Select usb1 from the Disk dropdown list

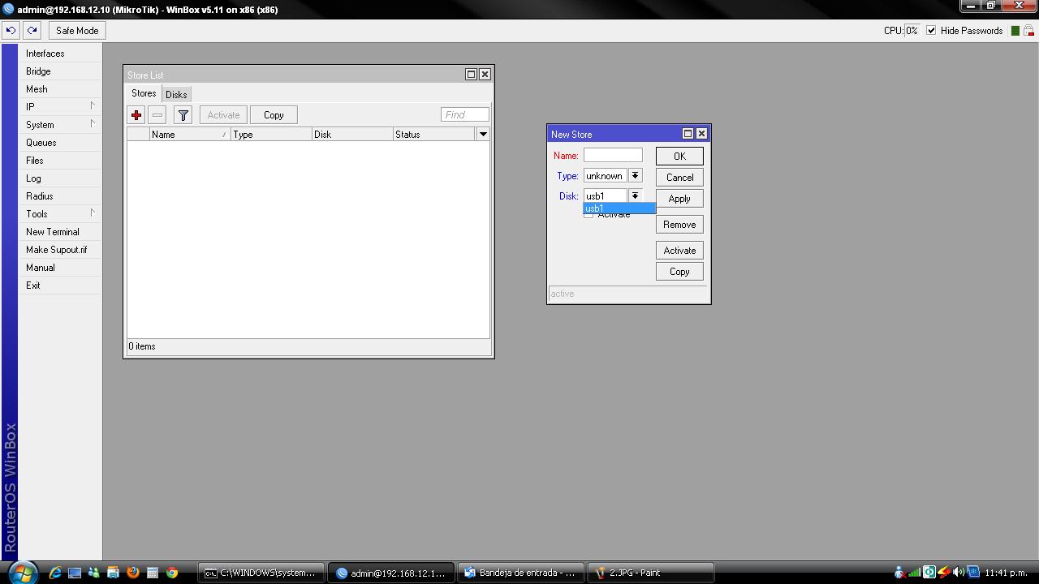point(619,208)
